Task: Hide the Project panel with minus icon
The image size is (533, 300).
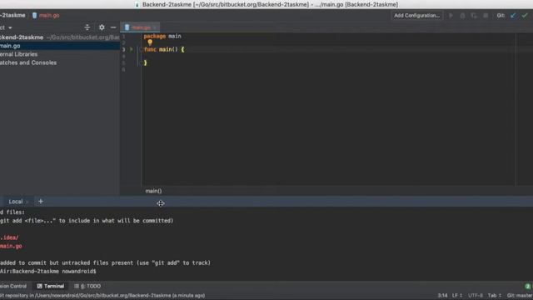Action: pos(113,27)
